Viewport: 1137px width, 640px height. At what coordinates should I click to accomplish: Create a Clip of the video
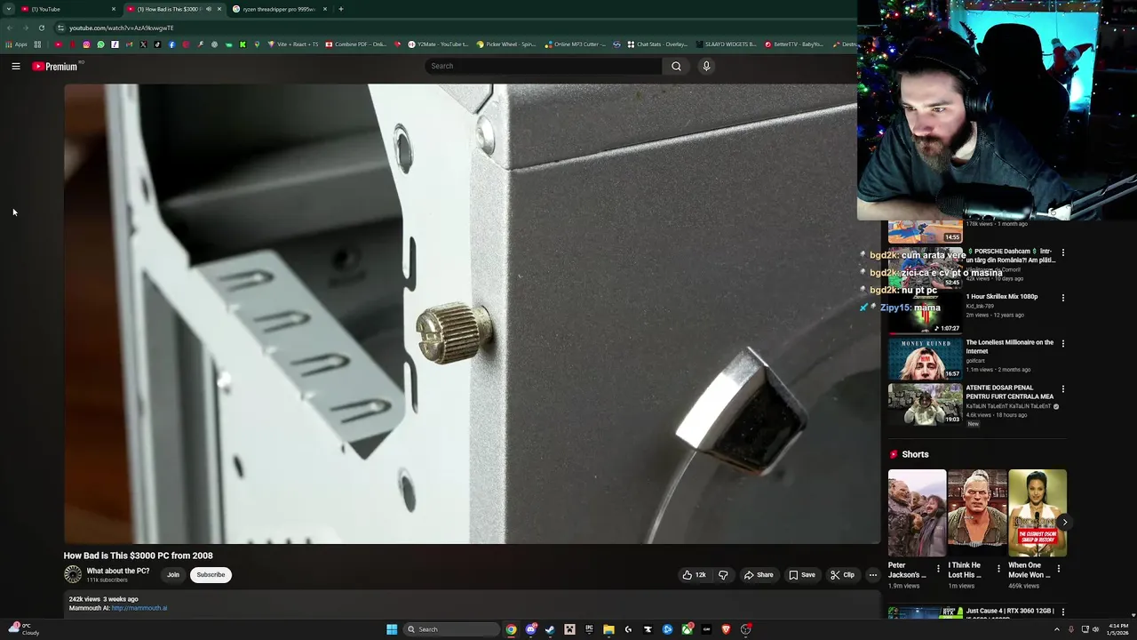[842, 575]
